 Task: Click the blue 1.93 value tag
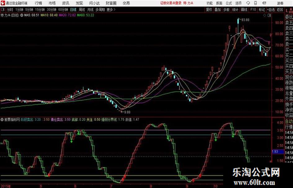(x=278, y=152)
